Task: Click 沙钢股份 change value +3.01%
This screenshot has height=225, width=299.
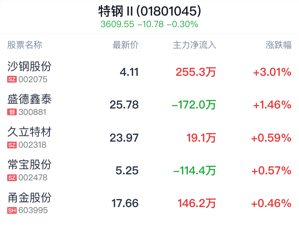Action: click(272, 72)
